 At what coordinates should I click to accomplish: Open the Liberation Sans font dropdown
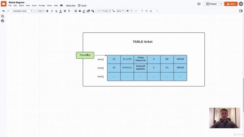23,11
